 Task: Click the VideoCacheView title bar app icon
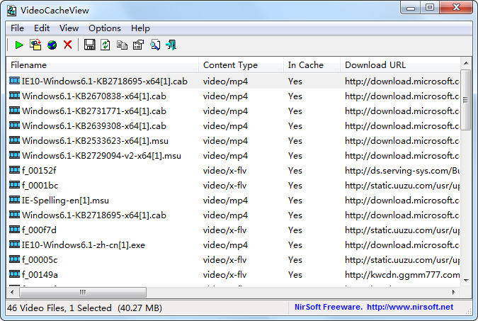point(11,11)
